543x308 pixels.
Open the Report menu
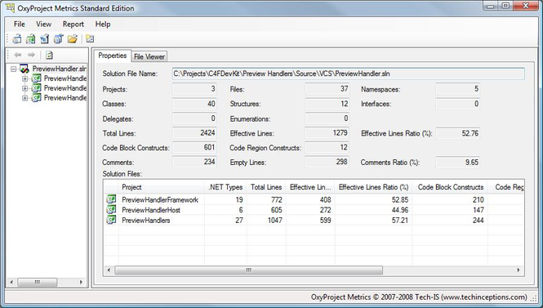(73, 24)
